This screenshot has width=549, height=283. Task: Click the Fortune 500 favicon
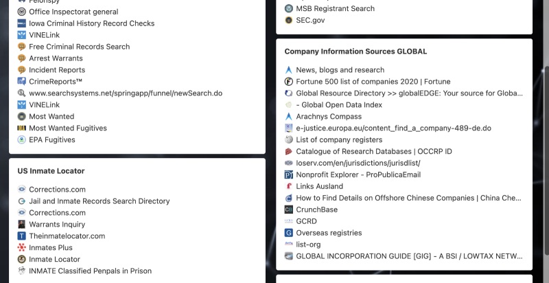coord(288,81)
